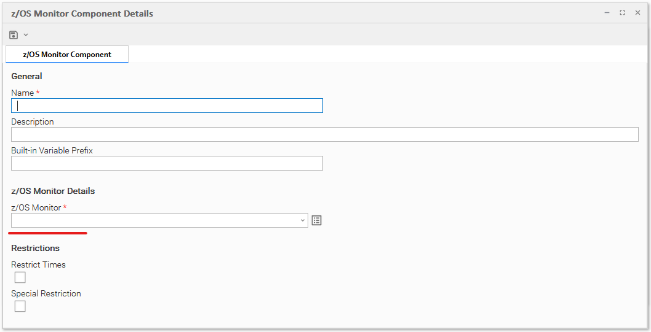Click the Name field label
Image resolution: width=651 pixels, height=332 pixels.
click(x=22, y=93)
